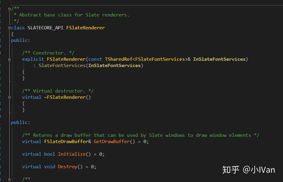Click the '/** Virtual destructor. */' comment
Screen dimensions: 283x182
point(58,91)
